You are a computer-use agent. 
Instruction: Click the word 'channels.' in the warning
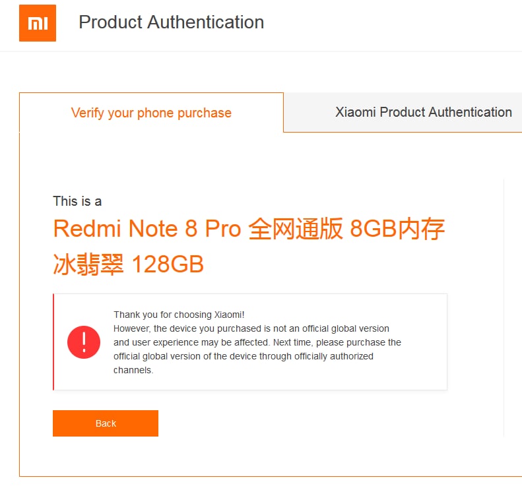pyautogui.click(x=133, y=370)
